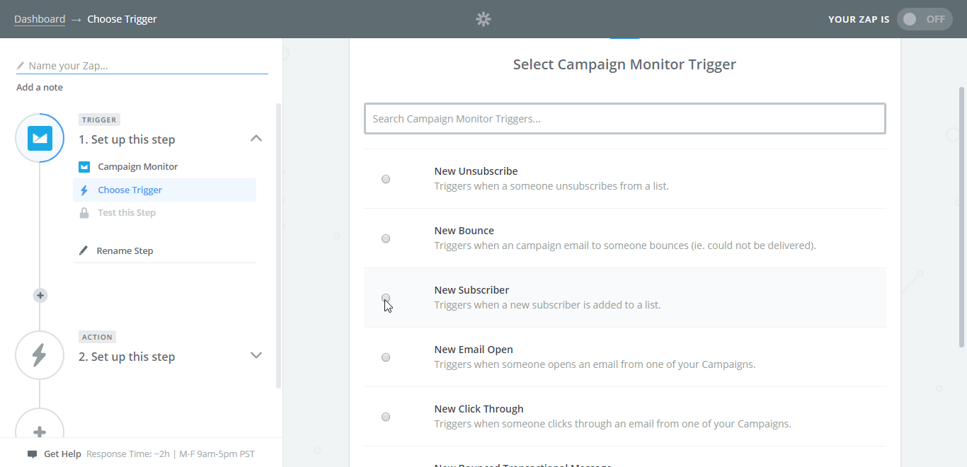
Task: Click the Action step lightning circle icon
Action: [x=40, y=355]
